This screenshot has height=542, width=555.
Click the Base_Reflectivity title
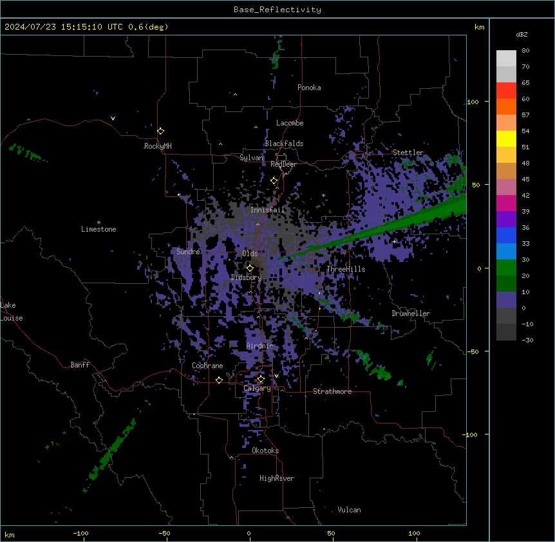(277, 10)
